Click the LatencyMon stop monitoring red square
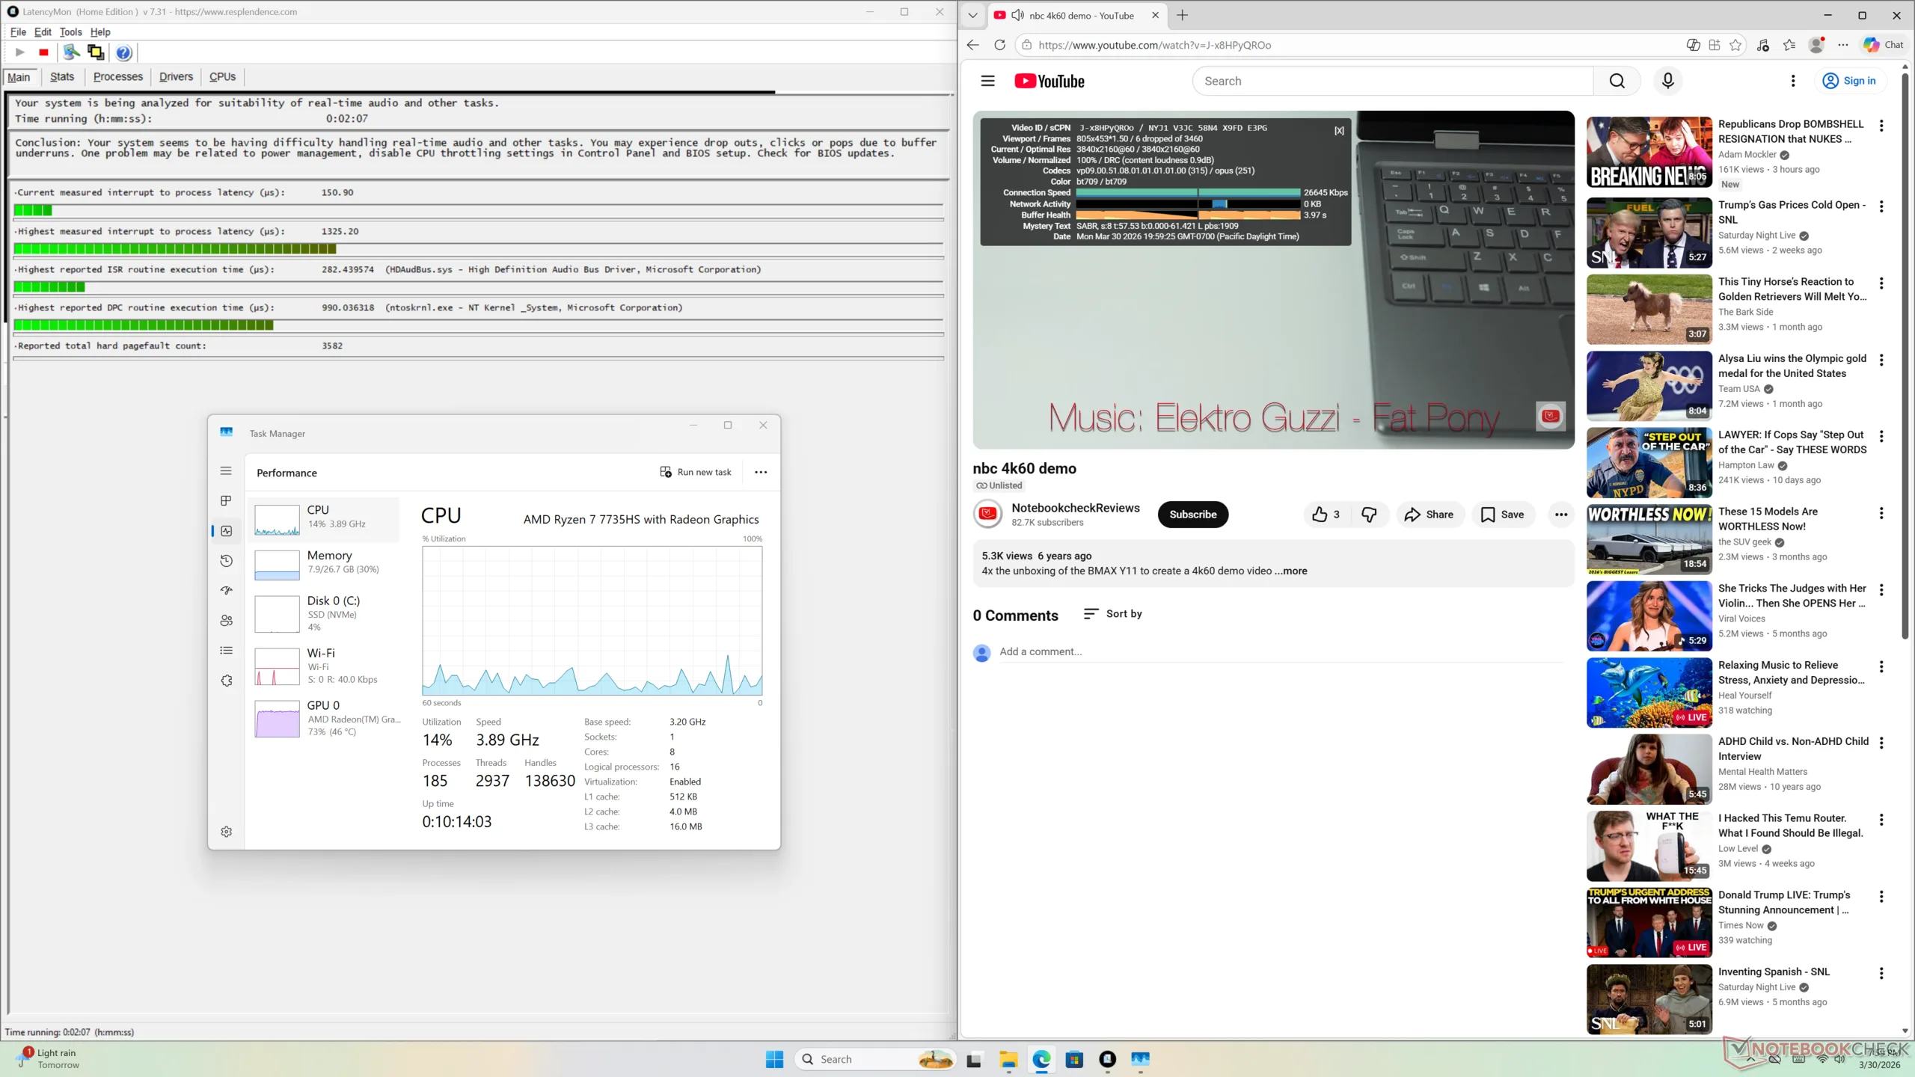This screenshot has width=1915, height=1077. tap(43, 52)
